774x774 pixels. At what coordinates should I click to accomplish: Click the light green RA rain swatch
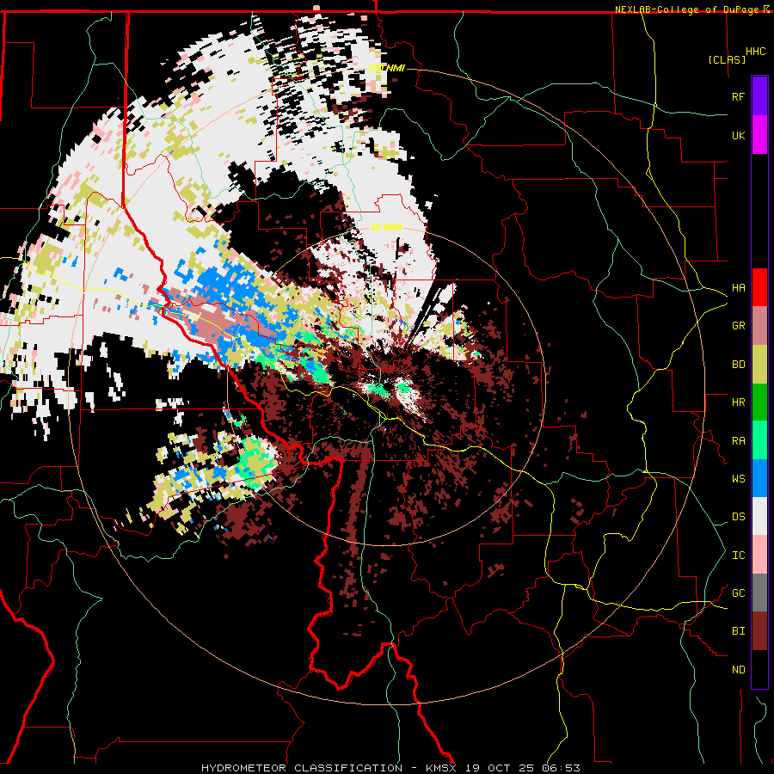[x=759, y=440]
